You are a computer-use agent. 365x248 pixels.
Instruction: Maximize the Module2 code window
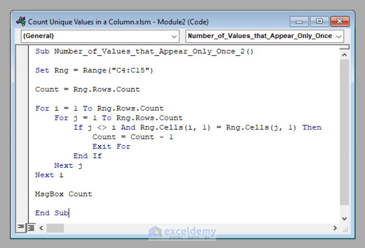click(319, 22)
